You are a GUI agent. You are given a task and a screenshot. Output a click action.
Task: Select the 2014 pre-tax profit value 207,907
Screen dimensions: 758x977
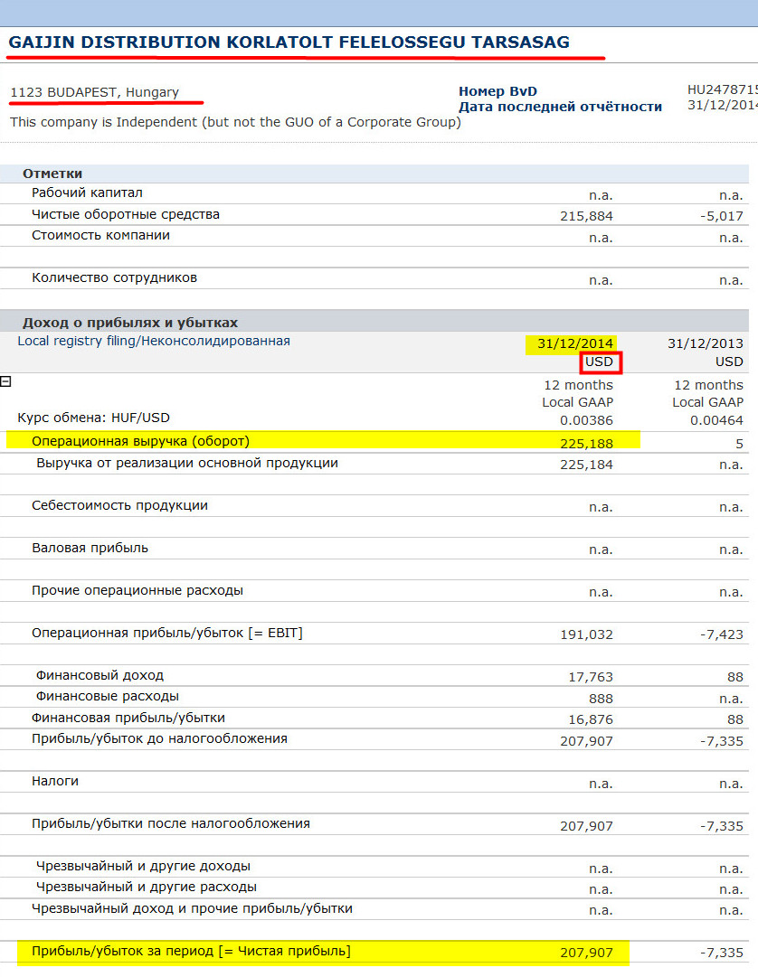[x=586, y=741]
